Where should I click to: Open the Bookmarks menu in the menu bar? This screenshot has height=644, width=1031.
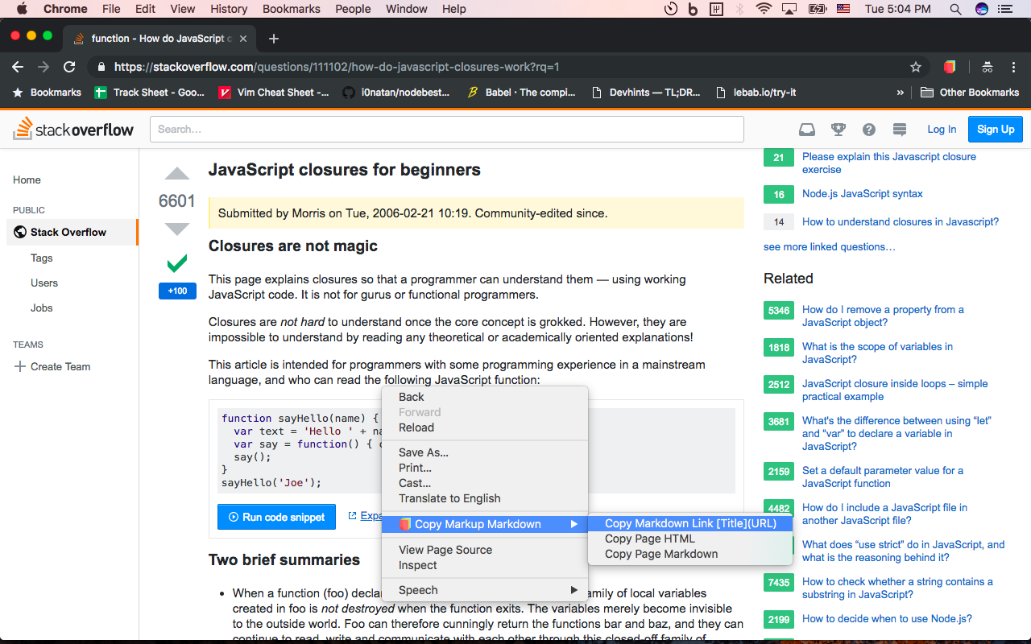click(x=291, y=9)
